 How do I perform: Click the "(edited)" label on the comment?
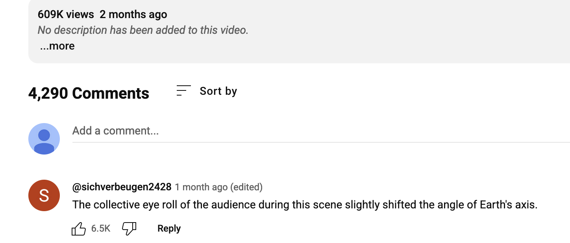coord(246,187)
